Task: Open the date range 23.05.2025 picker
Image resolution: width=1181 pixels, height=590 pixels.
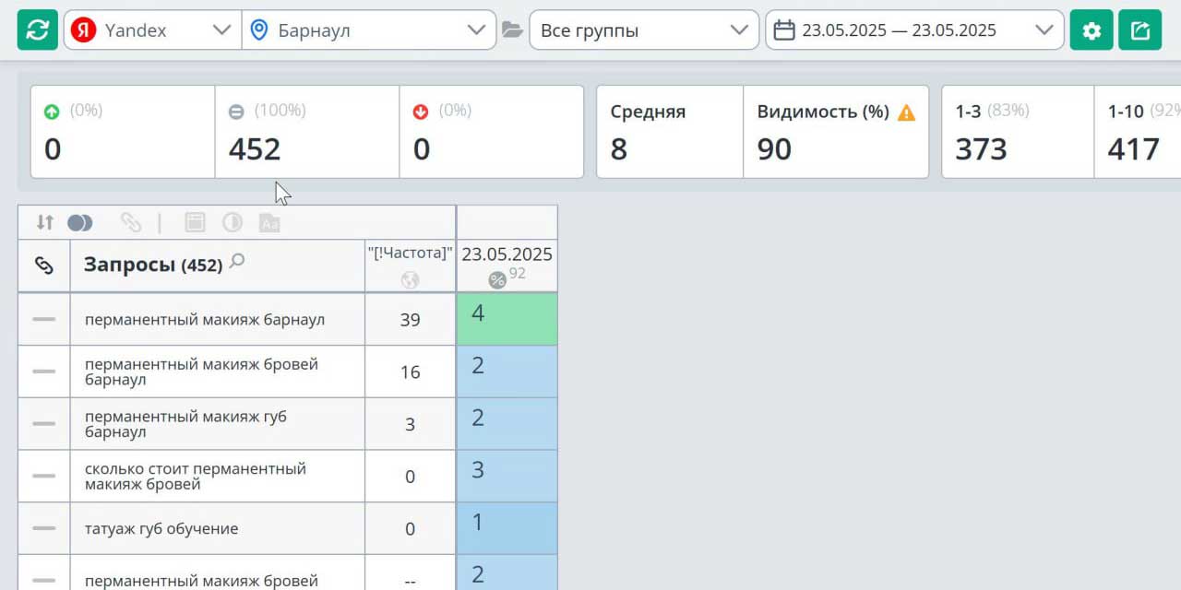Action: tap(913, 30)
